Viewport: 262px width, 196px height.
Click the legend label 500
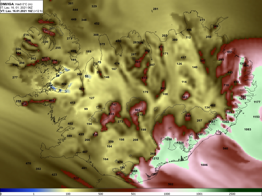(101, 194)
